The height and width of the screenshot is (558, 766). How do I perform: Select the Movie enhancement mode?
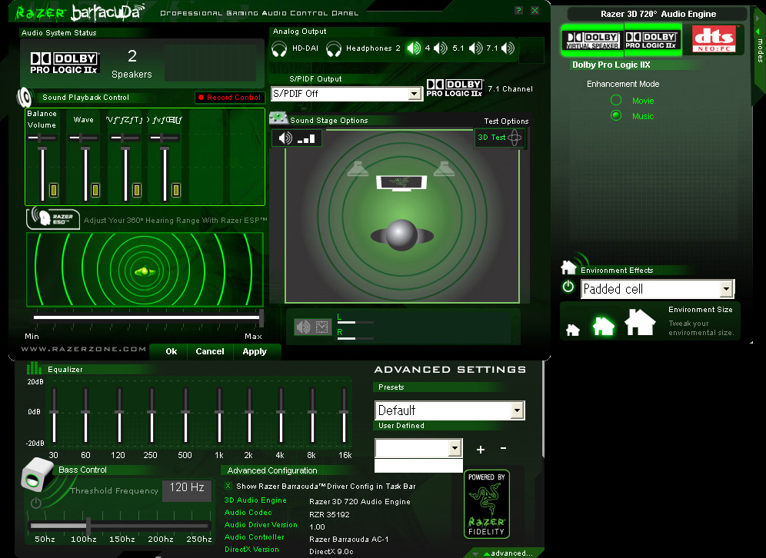[616, 101]
